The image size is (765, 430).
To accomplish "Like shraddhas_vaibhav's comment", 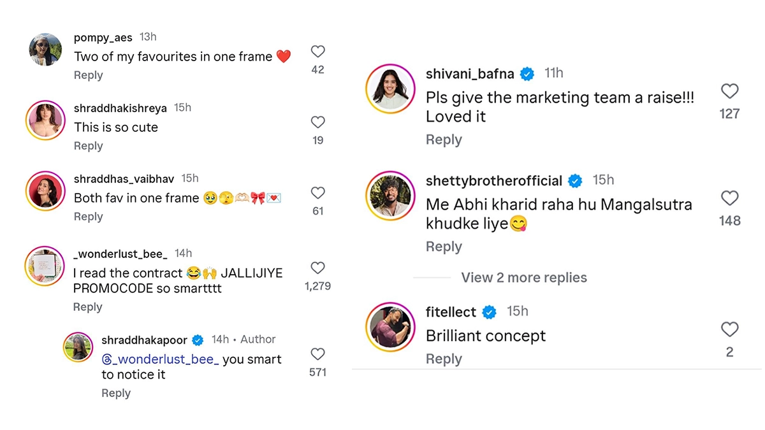I will (317, 193).
